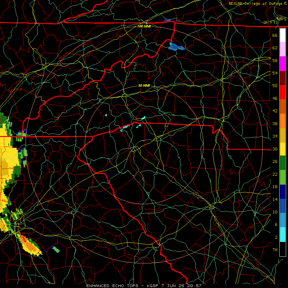Select the dark green legend swatch
The image size is (288, 288).
[283, 163]
